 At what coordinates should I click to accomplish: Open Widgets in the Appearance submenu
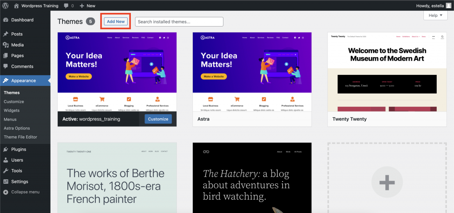(x=12, y=110)
